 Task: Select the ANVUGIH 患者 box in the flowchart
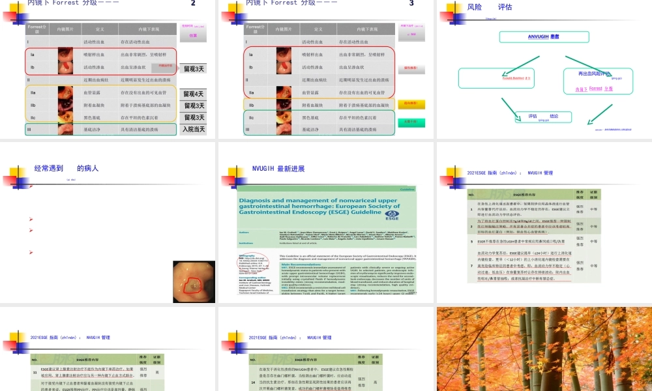click(x=544, y=37)
